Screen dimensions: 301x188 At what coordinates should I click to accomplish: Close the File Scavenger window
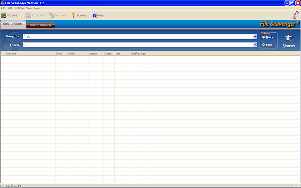[298, 3]
